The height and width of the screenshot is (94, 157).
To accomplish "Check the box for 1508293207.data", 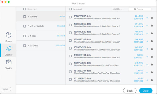I will [x=70, y=17].
